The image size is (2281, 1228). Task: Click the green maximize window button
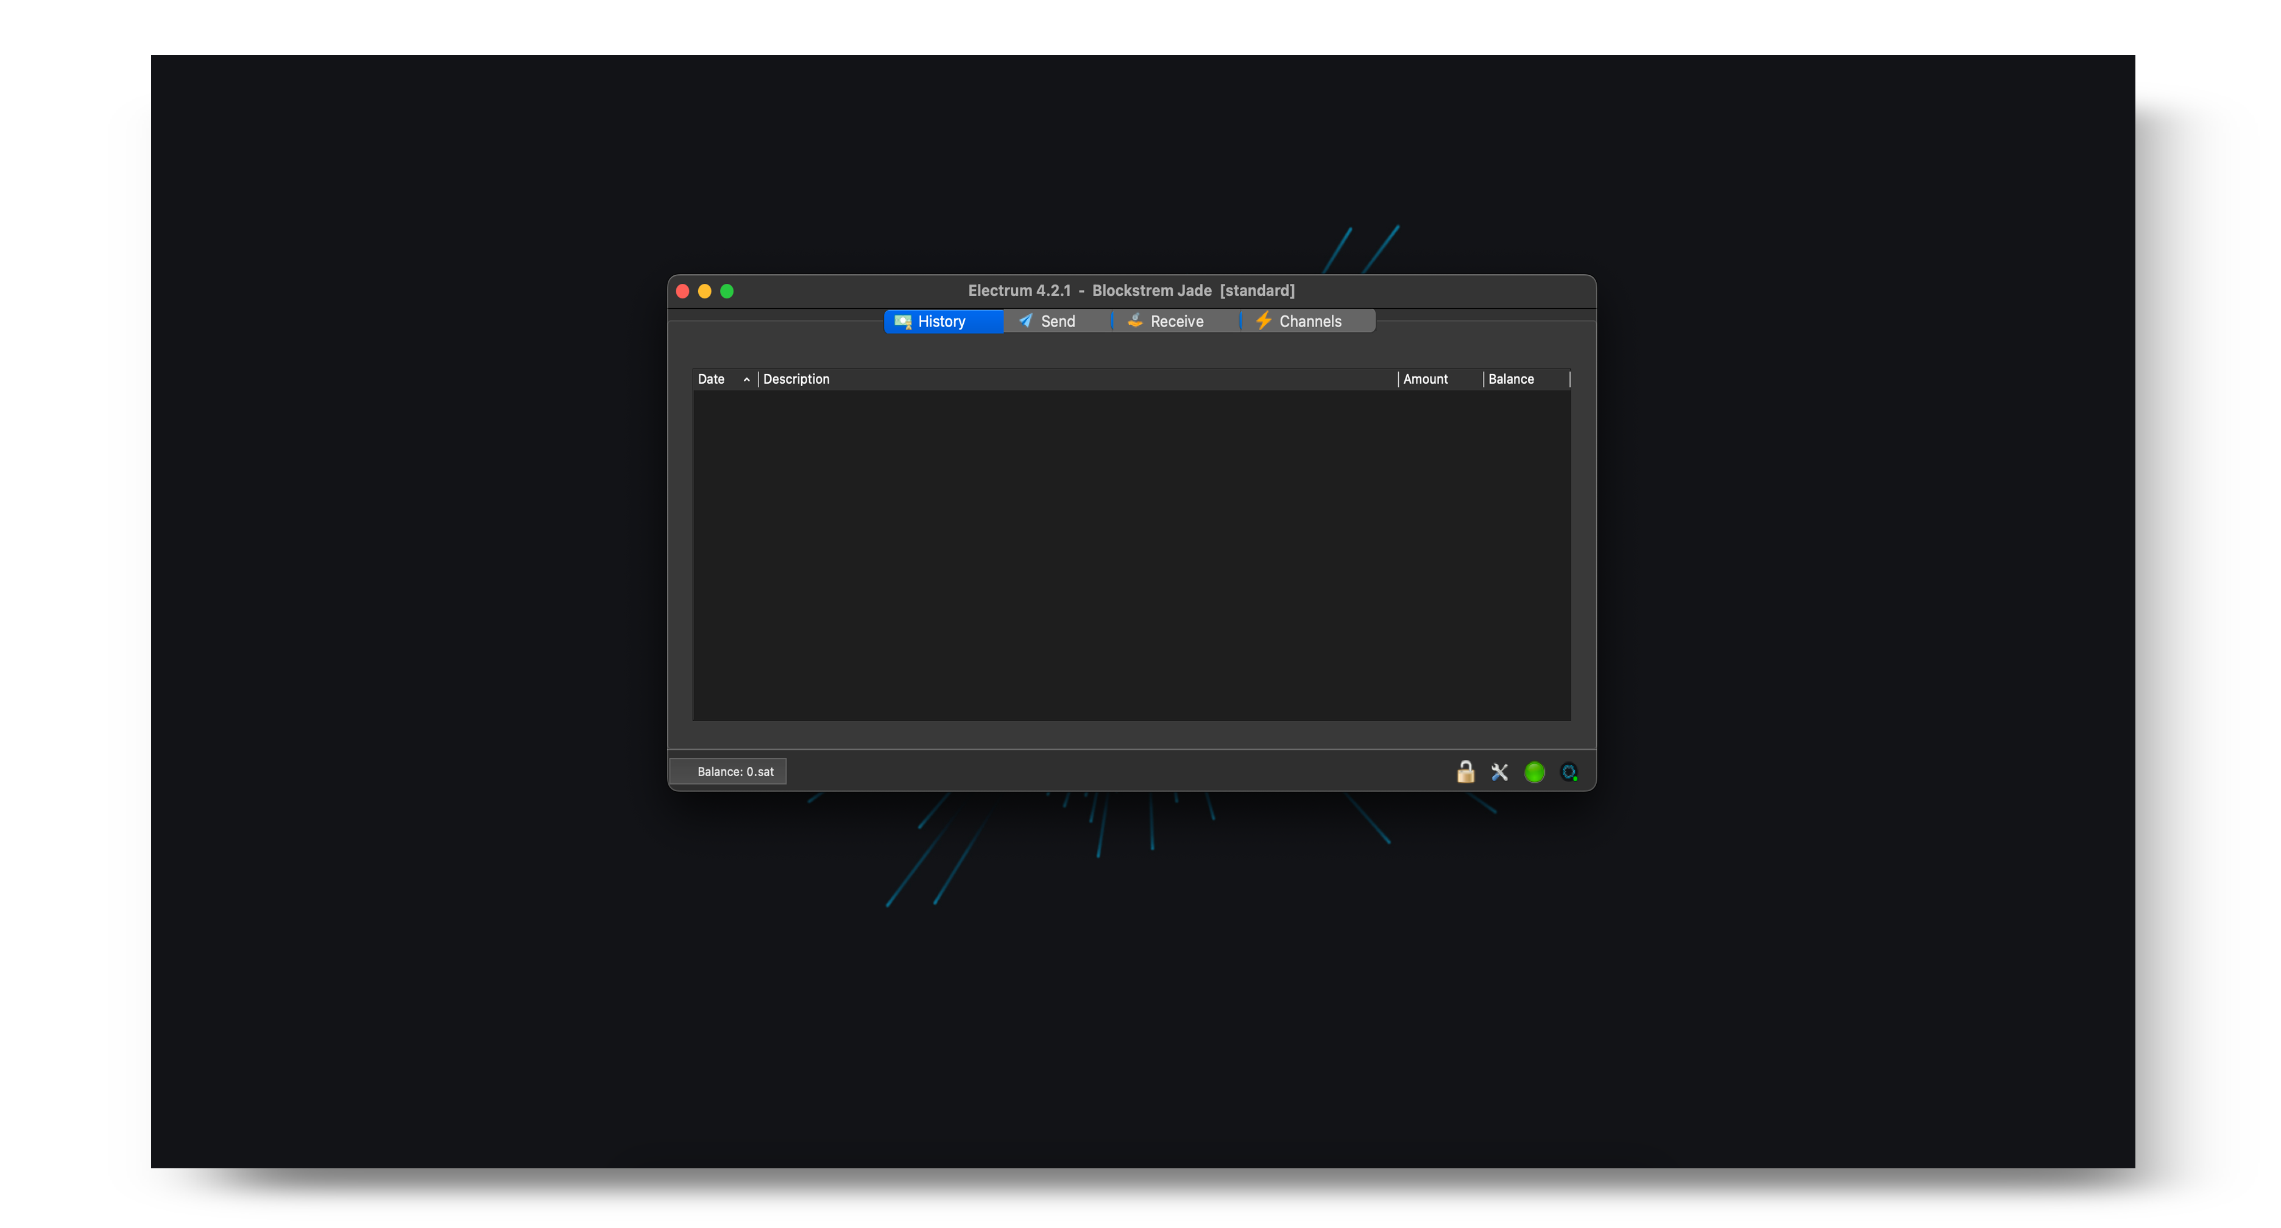(727, 291)
